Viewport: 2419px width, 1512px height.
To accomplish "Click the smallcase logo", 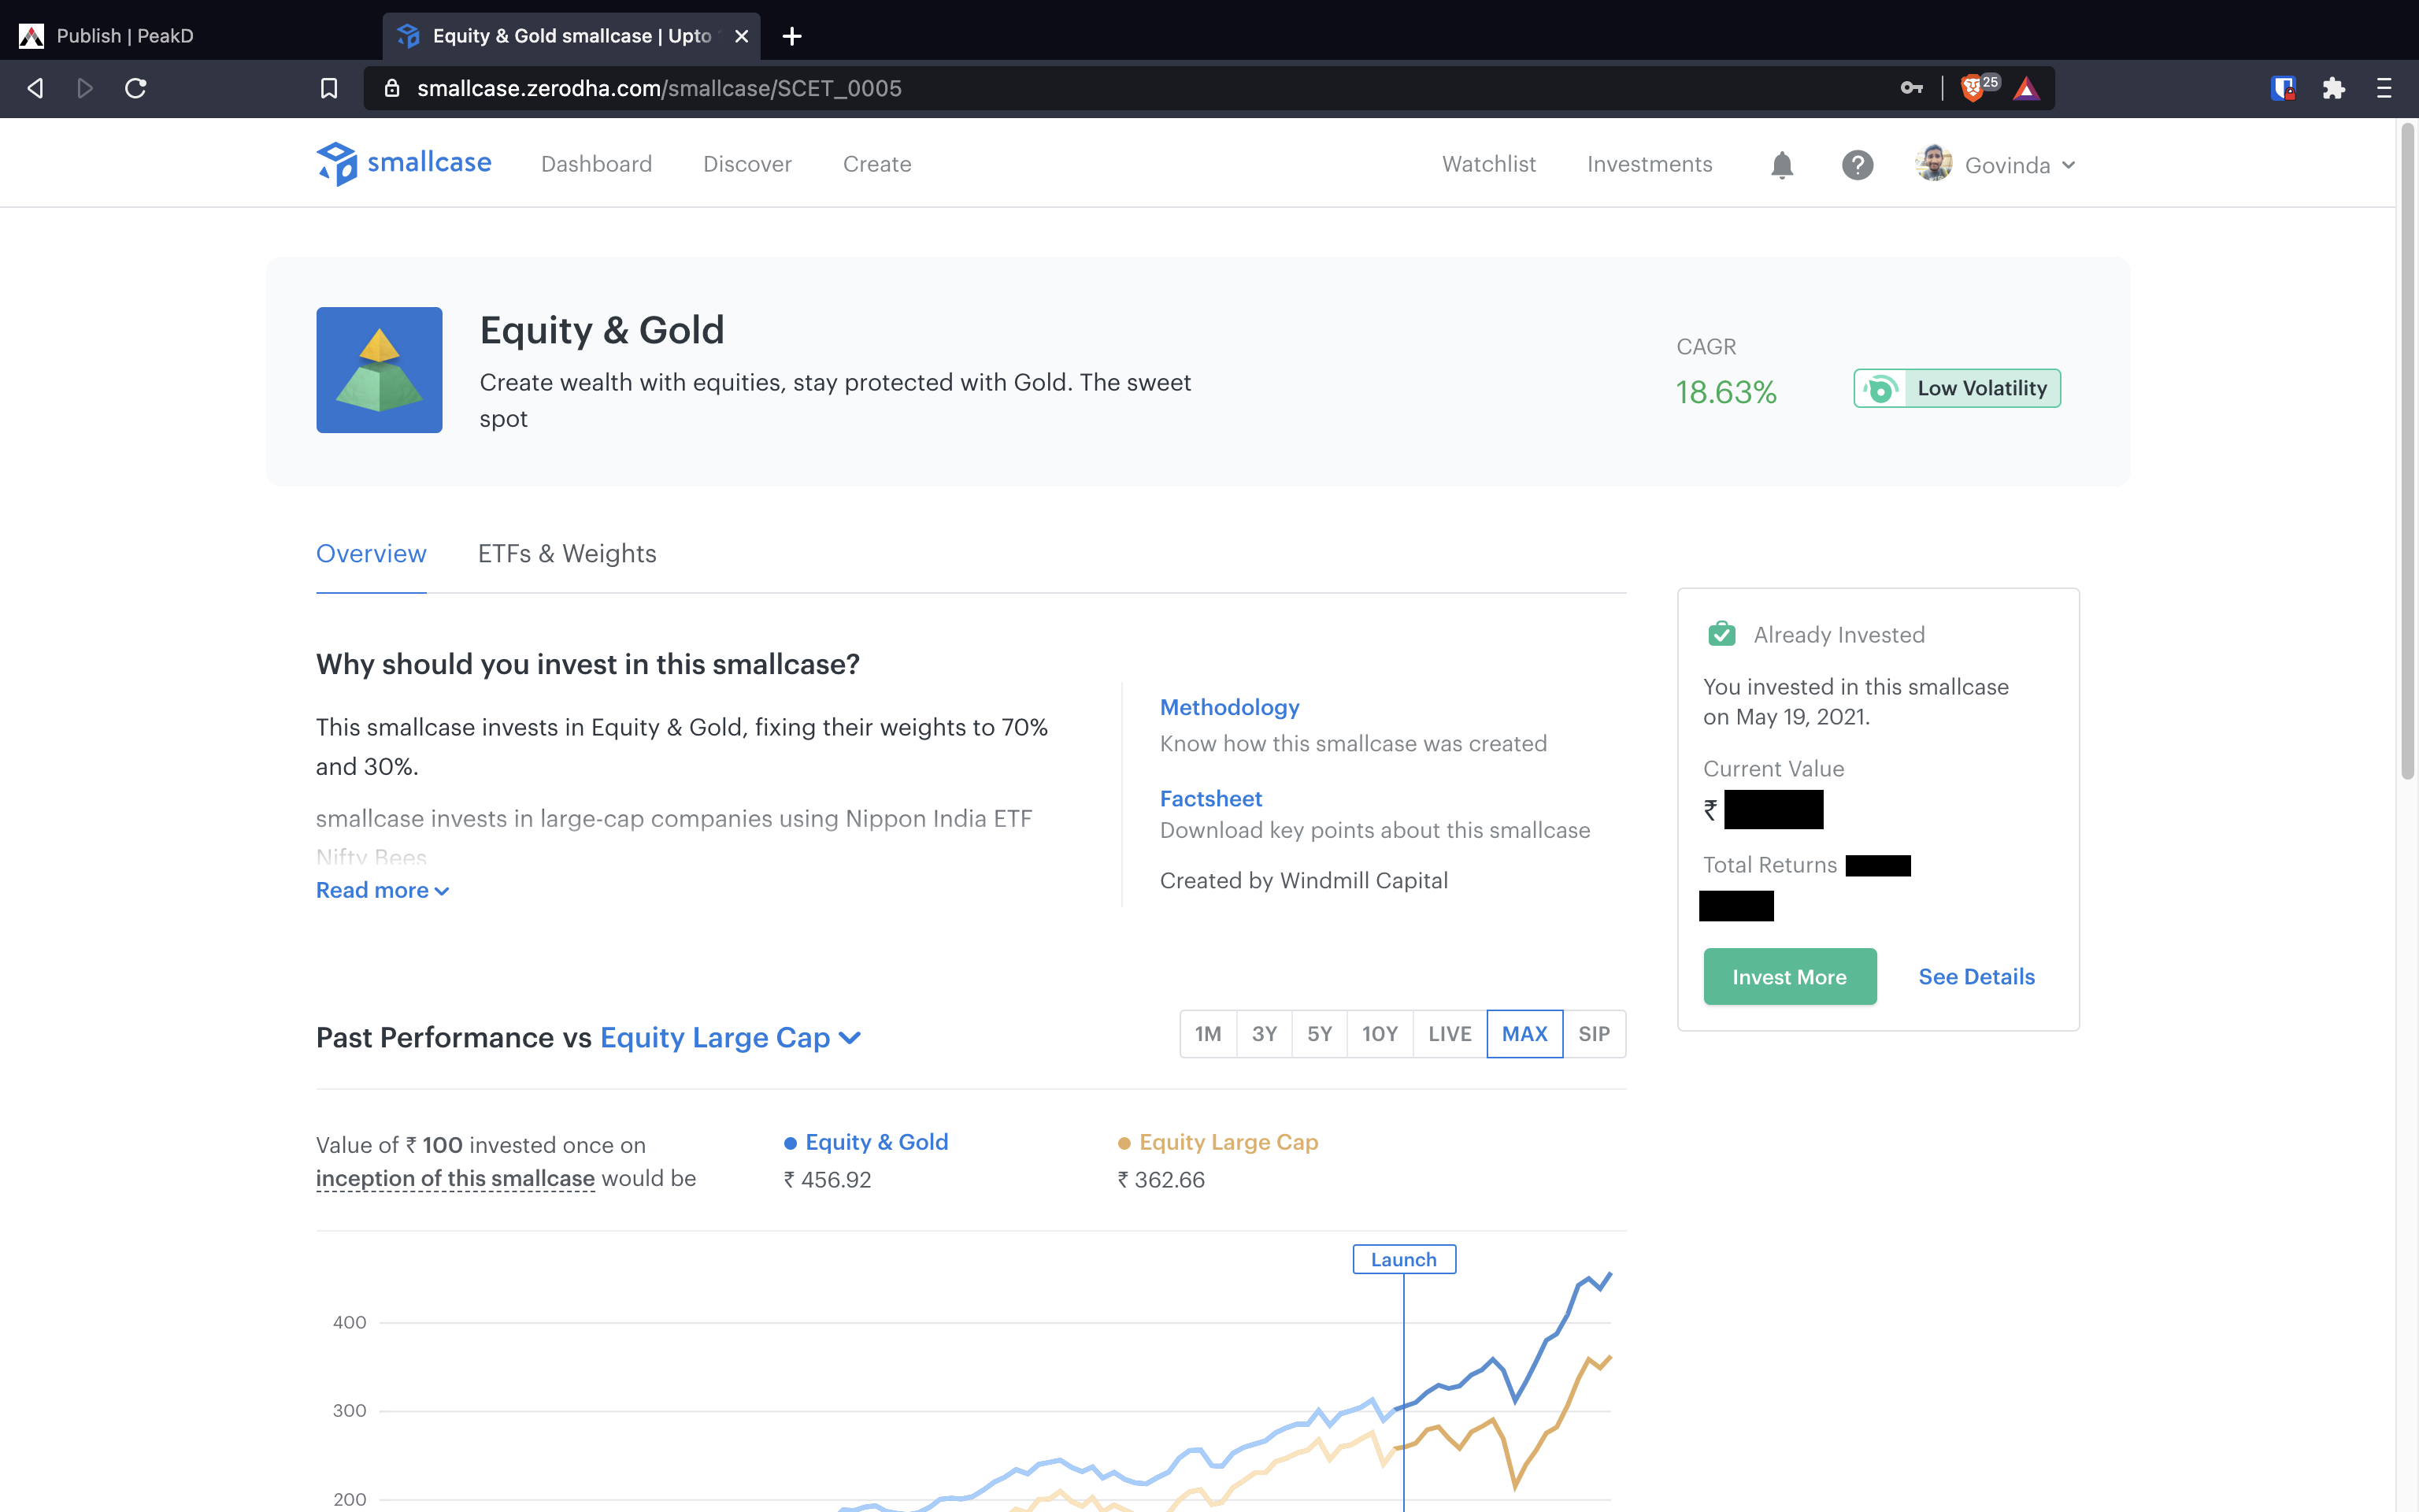I will click(404, 163).
